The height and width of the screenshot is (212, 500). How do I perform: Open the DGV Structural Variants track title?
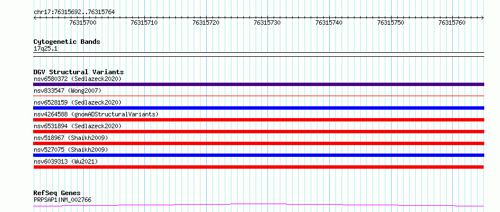pos(79,72)
